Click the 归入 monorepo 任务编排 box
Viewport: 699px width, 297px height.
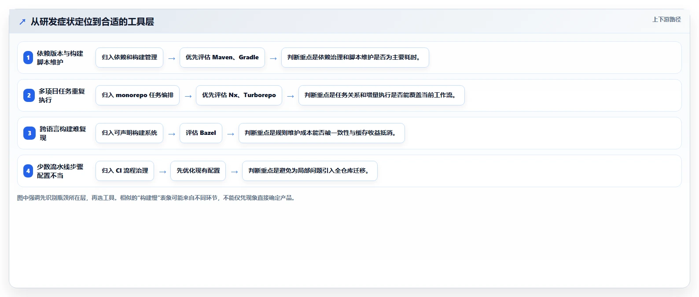[x=137, y=95]
